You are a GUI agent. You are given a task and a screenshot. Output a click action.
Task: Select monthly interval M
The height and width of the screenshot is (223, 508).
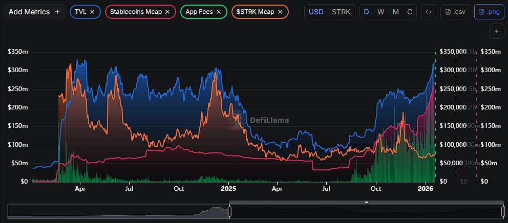coord(395,12)
